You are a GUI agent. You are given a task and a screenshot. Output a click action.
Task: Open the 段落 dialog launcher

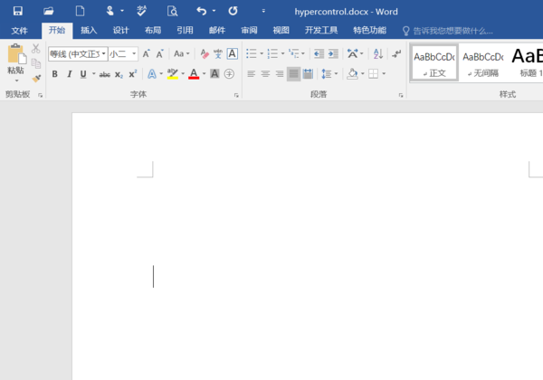click(401, 95)
